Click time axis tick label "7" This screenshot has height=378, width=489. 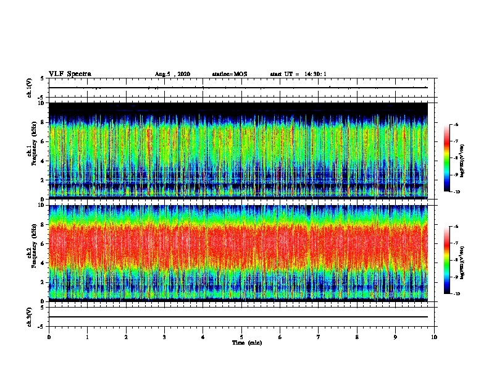tap(319, 337)
